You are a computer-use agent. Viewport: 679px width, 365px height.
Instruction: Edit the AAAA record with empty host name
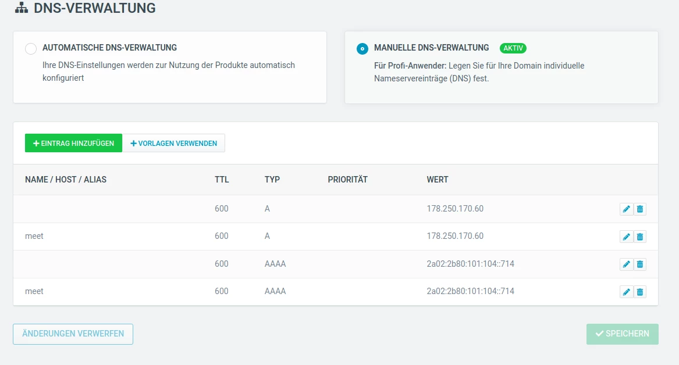[626, 264]
